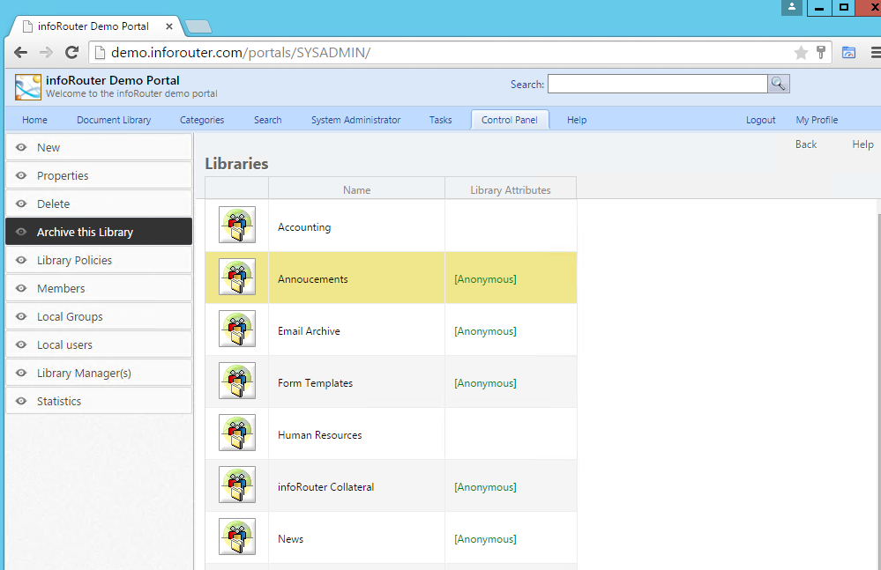Screen dimensions: 881x570
Task: Click the Annoucements library icon
Action: coord(237,277)
